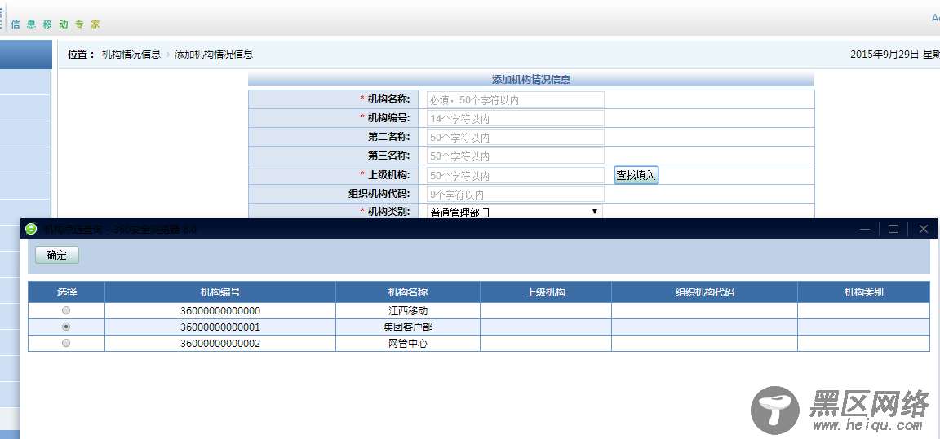
Task: Focus the 机构编号 input field
Action: pos(516,118)
